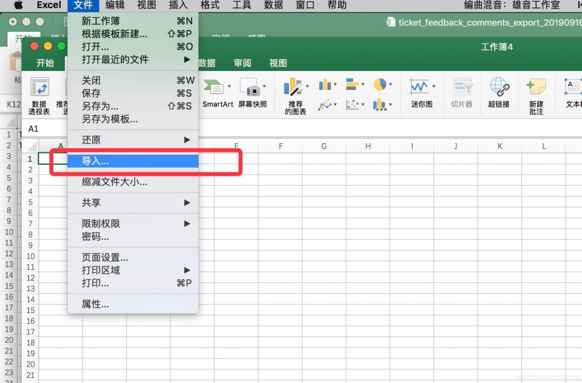Open the Apple menu
582x383 pixels.
coord(18,5)
